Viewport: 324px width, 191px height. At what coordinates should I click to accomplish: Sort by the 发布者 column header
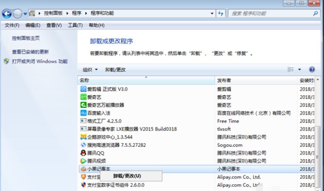(256, 80)
